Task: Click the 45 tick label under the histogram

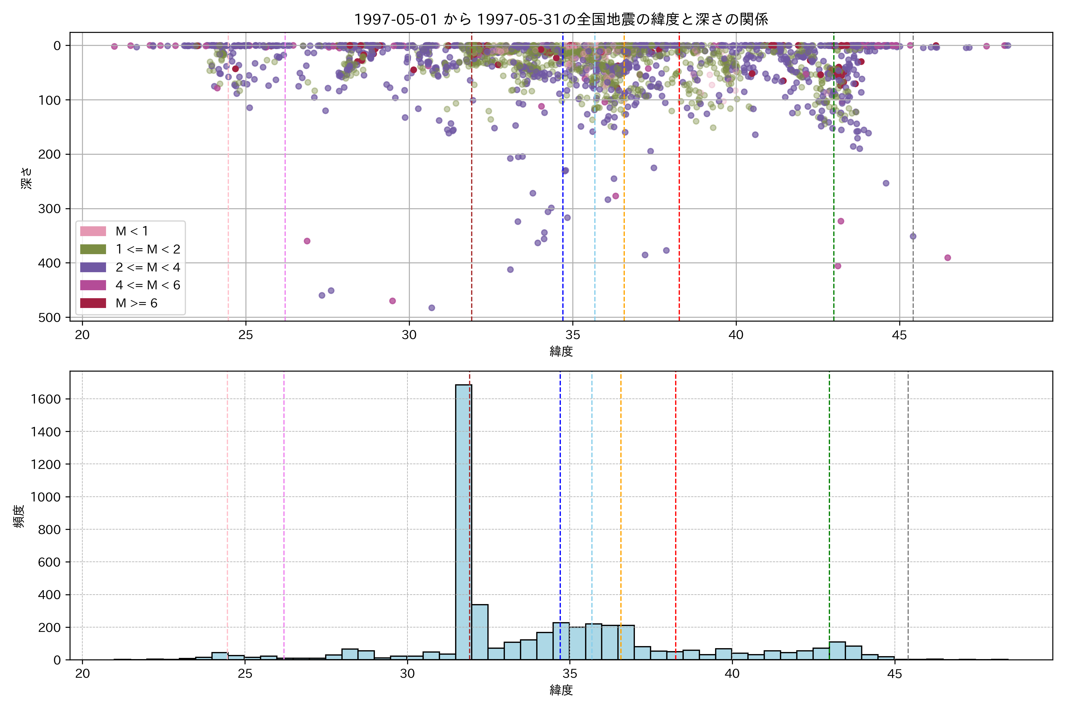Action: click(x=894, y=674)
